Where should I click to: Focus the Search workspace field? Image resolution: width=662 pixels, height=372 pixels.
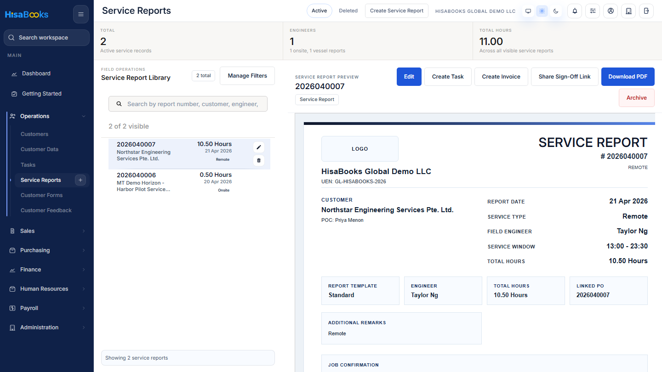pyautogui.click(x=46, y=38)
